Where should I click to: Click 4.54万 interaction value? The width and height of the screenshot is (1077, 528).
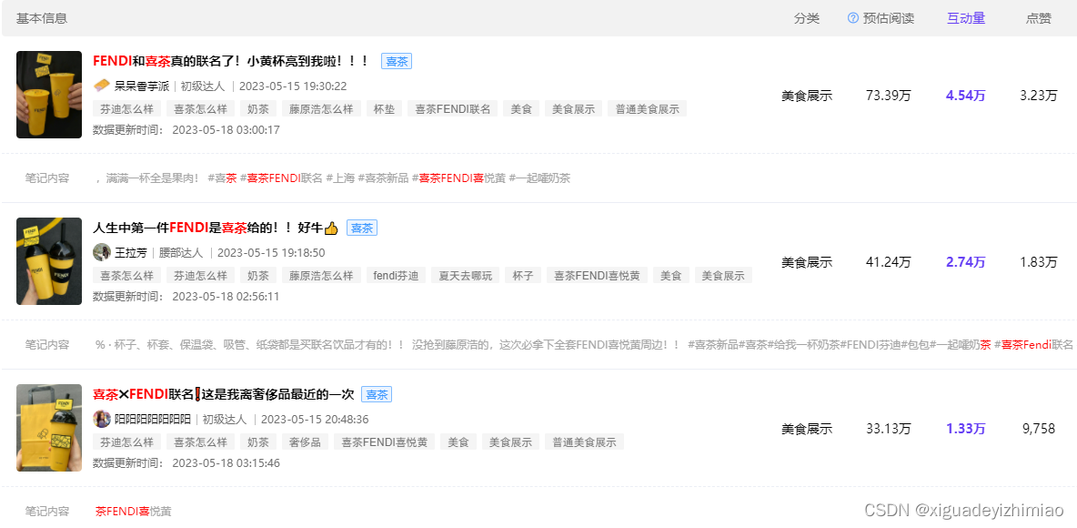[966, 96]
